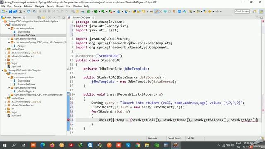Maximize the editor area
Image resolution: width=265 pixels, height=149 pixels.
[x=261, y=17]
